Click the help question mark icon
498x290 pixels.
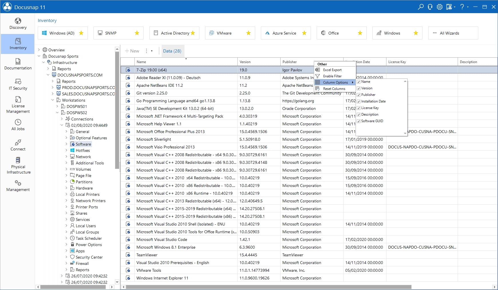coord(462,7)
